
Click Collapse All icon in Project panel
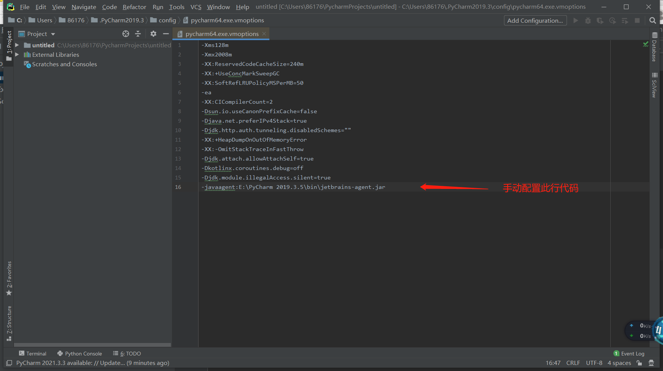pyautogui.click(x=138, y=34)
